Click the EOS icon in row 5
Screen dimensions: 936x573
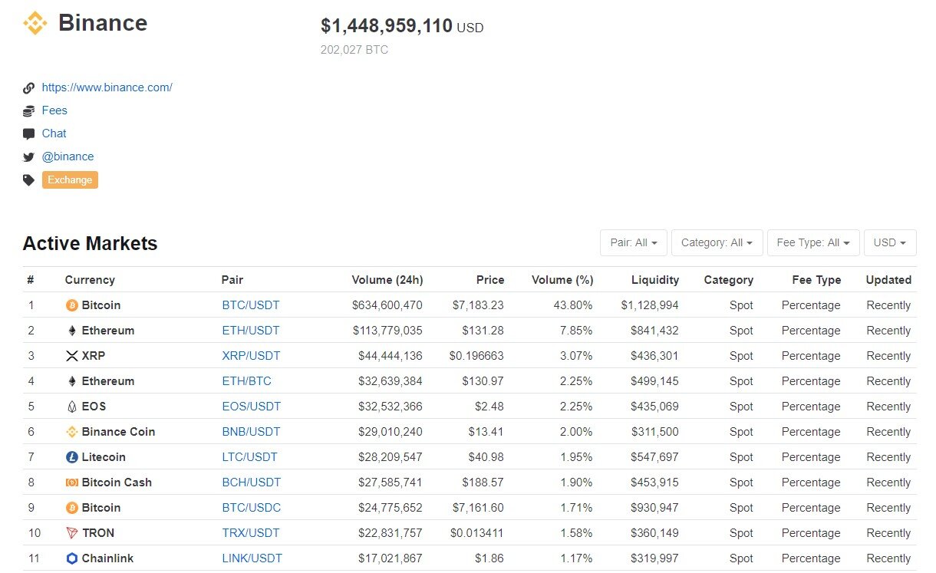click(x=72, y=407)
